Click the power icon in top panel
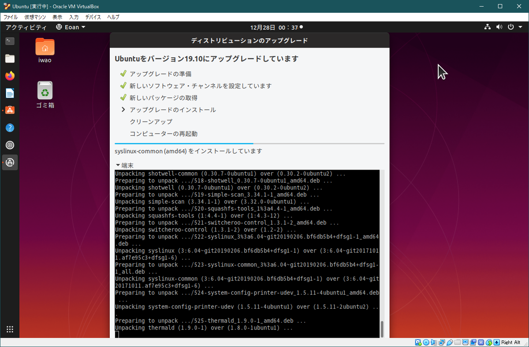This screenshot has width=529, height=347. tap(510, 27)
